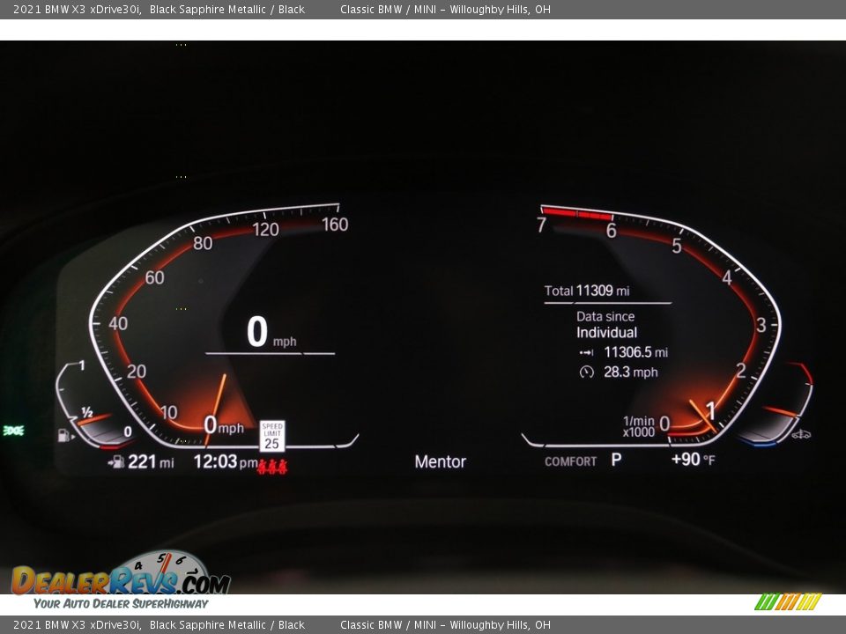Click the ½ mark on the fuel gauge
The height and width of the screenshot is (634, 846).
pyautogui.click(x=87, y=412)
